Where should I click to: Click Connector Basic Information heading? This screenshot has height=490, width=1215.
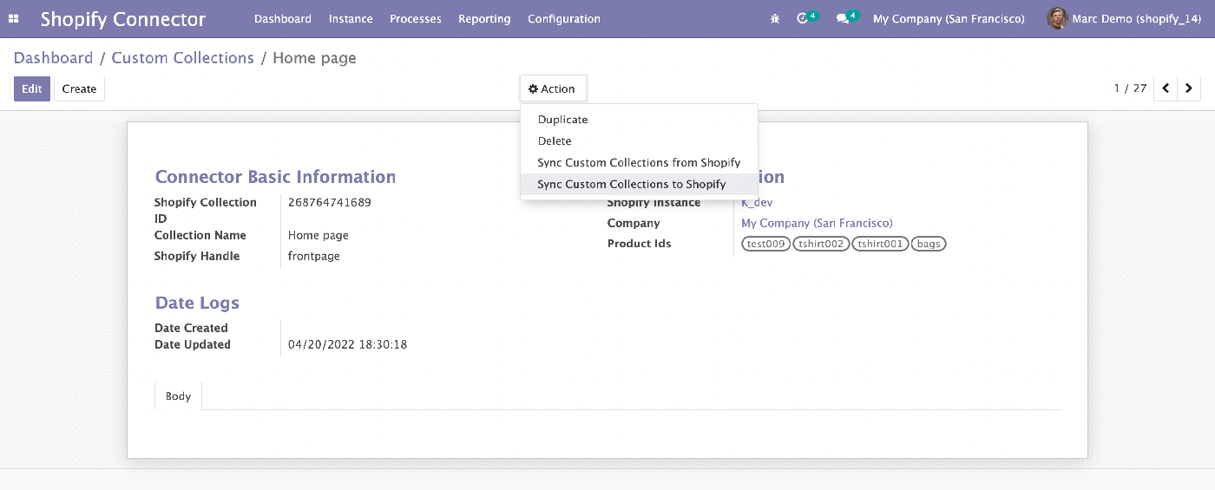(275, 177)
